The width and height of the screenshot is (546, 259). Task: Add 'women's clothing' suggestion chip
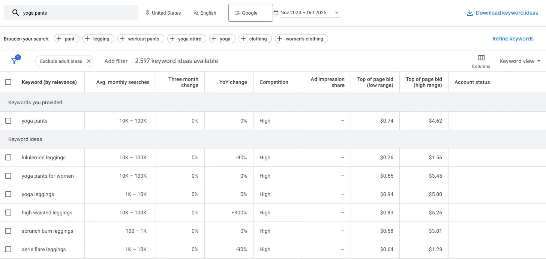[301, 39]
